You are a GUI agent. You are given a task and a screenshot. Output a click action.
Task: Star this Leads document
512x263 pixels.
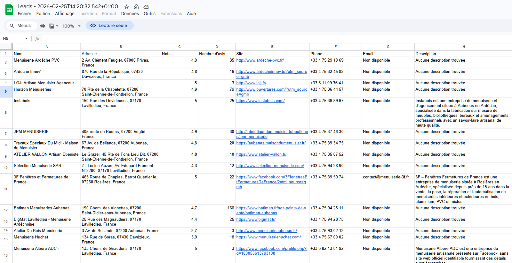pos(127,7)
